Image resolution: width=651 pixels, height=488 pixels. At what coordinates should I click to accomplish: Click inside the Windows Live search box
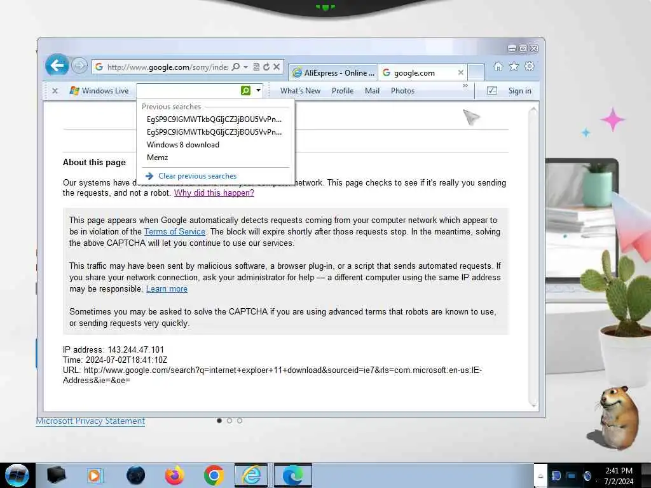[x=188, y=90]
